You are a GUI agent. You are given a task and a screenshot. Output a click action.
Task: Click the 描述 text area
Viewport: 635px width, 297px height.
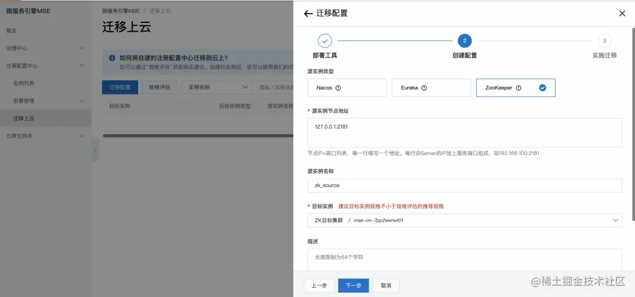[x=464, y=259]
